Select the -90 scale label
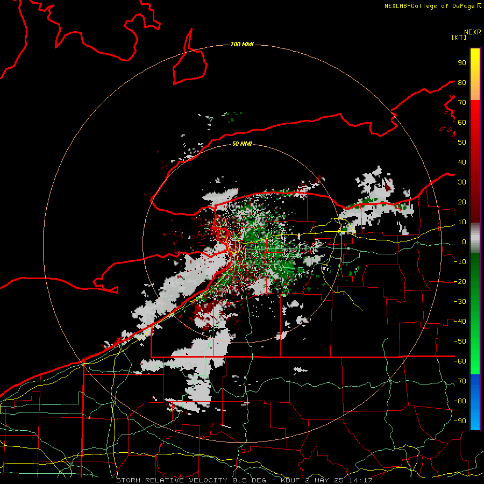The height and width of the screenshot is (484, 484). click(460, 421)
